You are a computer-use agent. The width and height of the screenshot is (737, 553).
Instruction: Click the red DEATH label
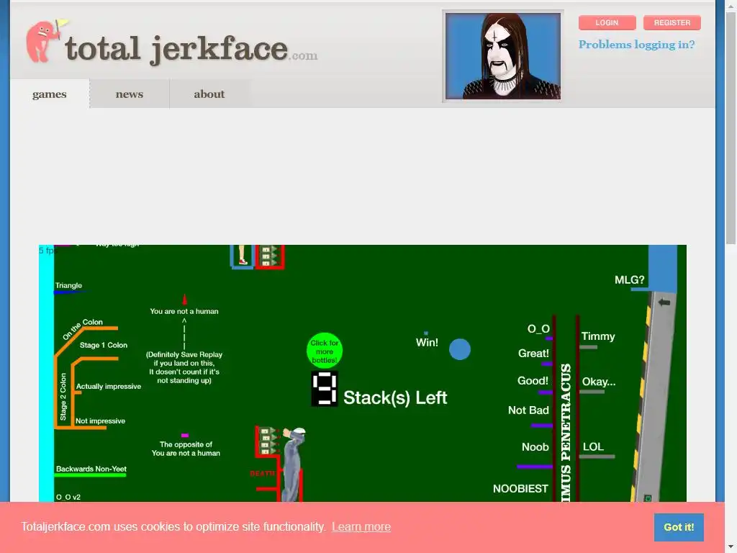point(262,474)
